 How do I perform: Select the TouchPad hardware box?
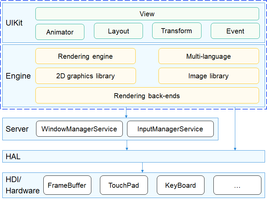click(x=124, y=185)
